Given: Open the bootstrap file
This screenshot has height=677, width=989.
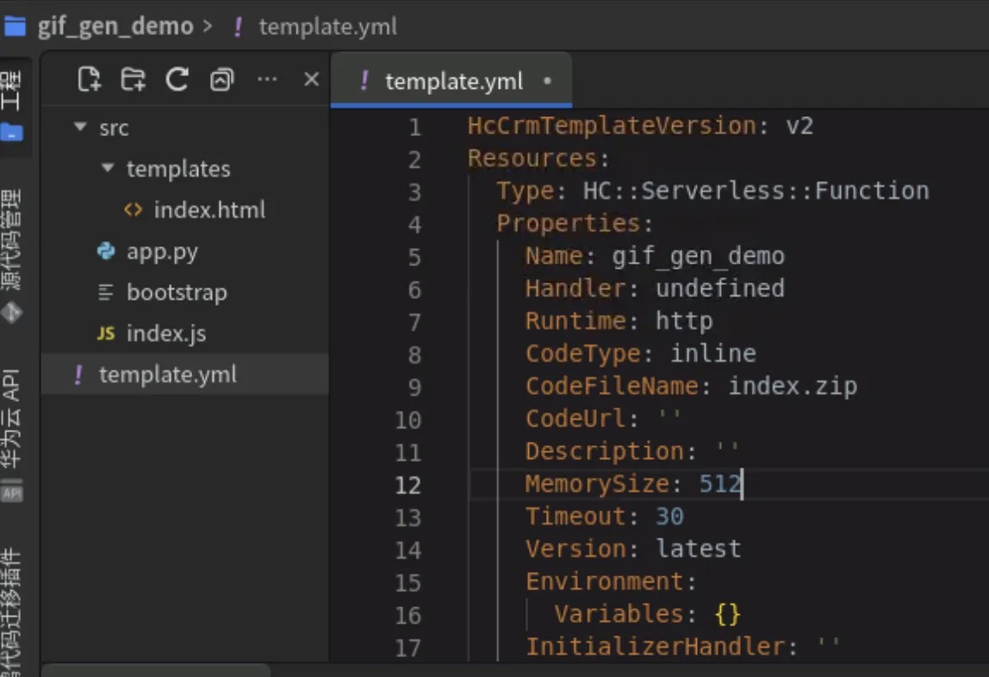Looking at the screenshot, I should point(177,293).
